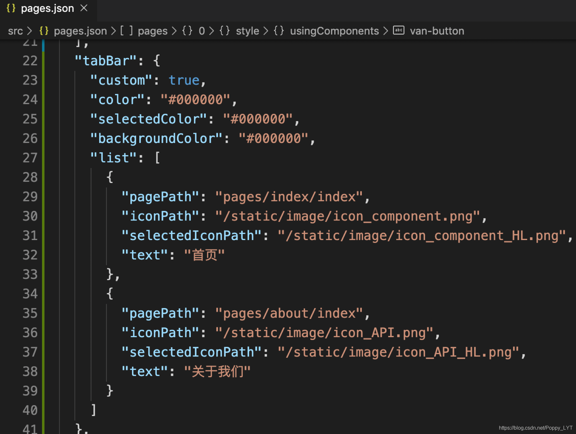Click the "/static/image/icon_API.png" value
The image size is (576, 434).
[x=325, y=333]
